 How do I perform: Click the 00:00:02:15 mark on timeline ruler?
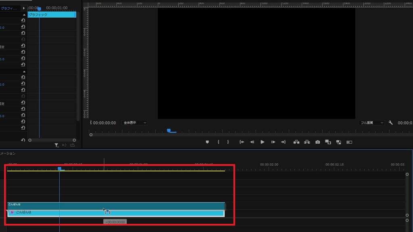(x=334, y=164)
